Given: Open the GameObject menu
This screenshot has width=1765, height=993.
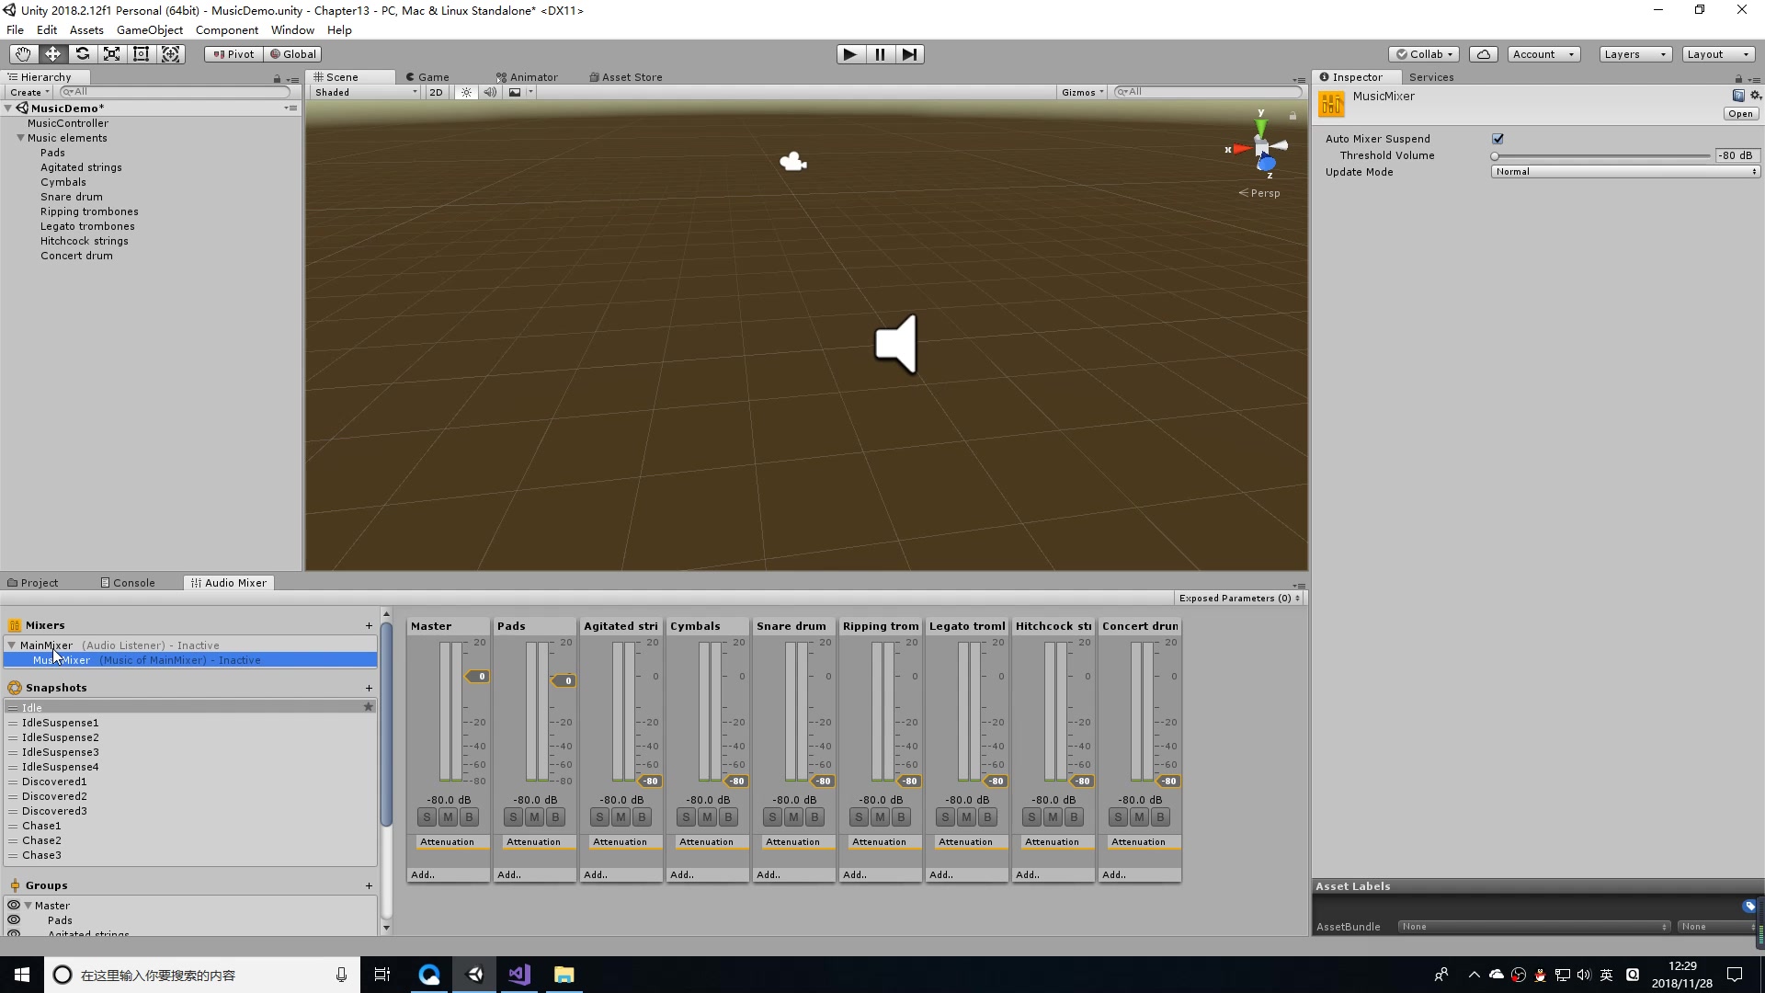Looking at the screenshot, I should pos(149,30).
